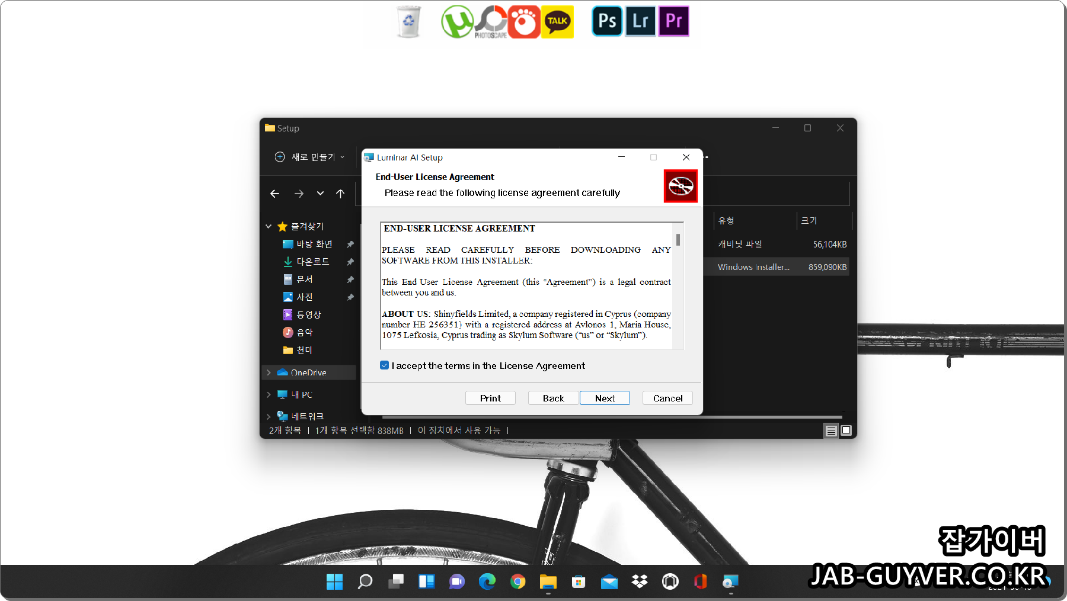Open the KakaoTalk desktop icon

click(558, 22)
